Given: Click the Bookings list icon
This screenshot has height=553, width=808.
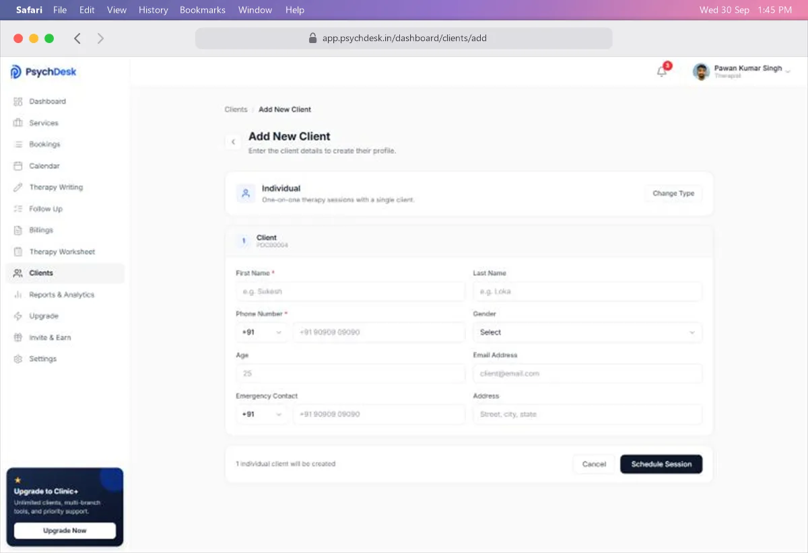Looking at the screenshot, I should pyautogui.click(x=18, y=145).
